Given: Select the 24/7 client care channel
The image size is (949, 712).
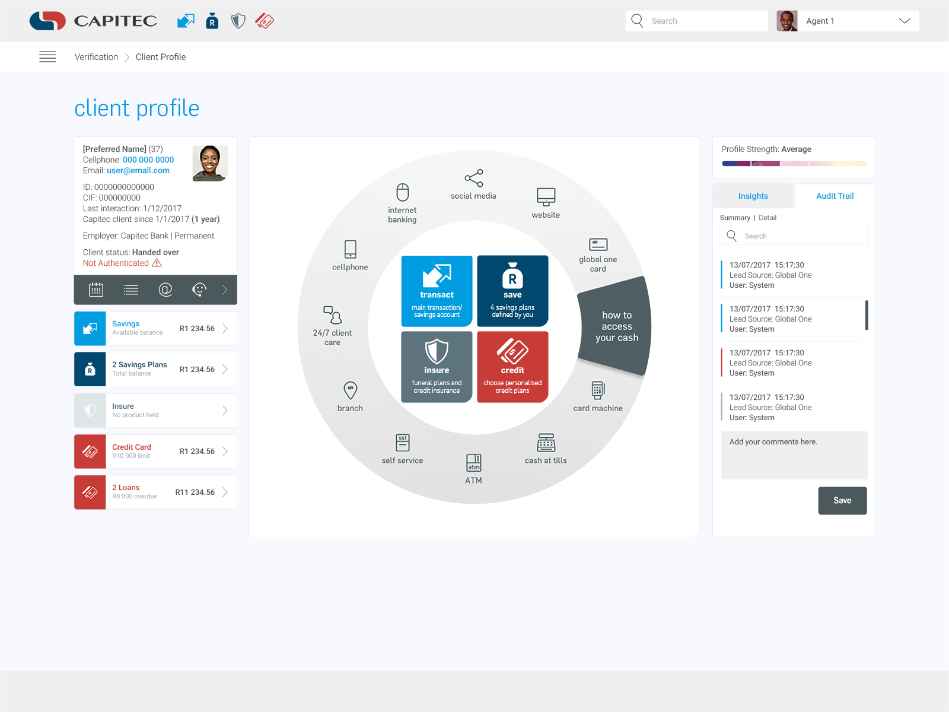Looking at the screenshot, I should point(332,326).
